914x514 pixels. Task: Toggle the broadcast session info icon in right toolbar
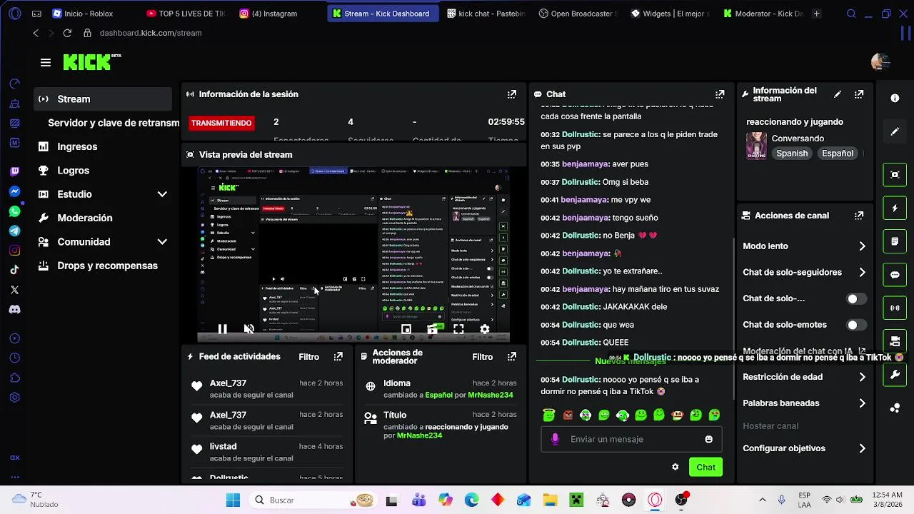coord(895,308)
